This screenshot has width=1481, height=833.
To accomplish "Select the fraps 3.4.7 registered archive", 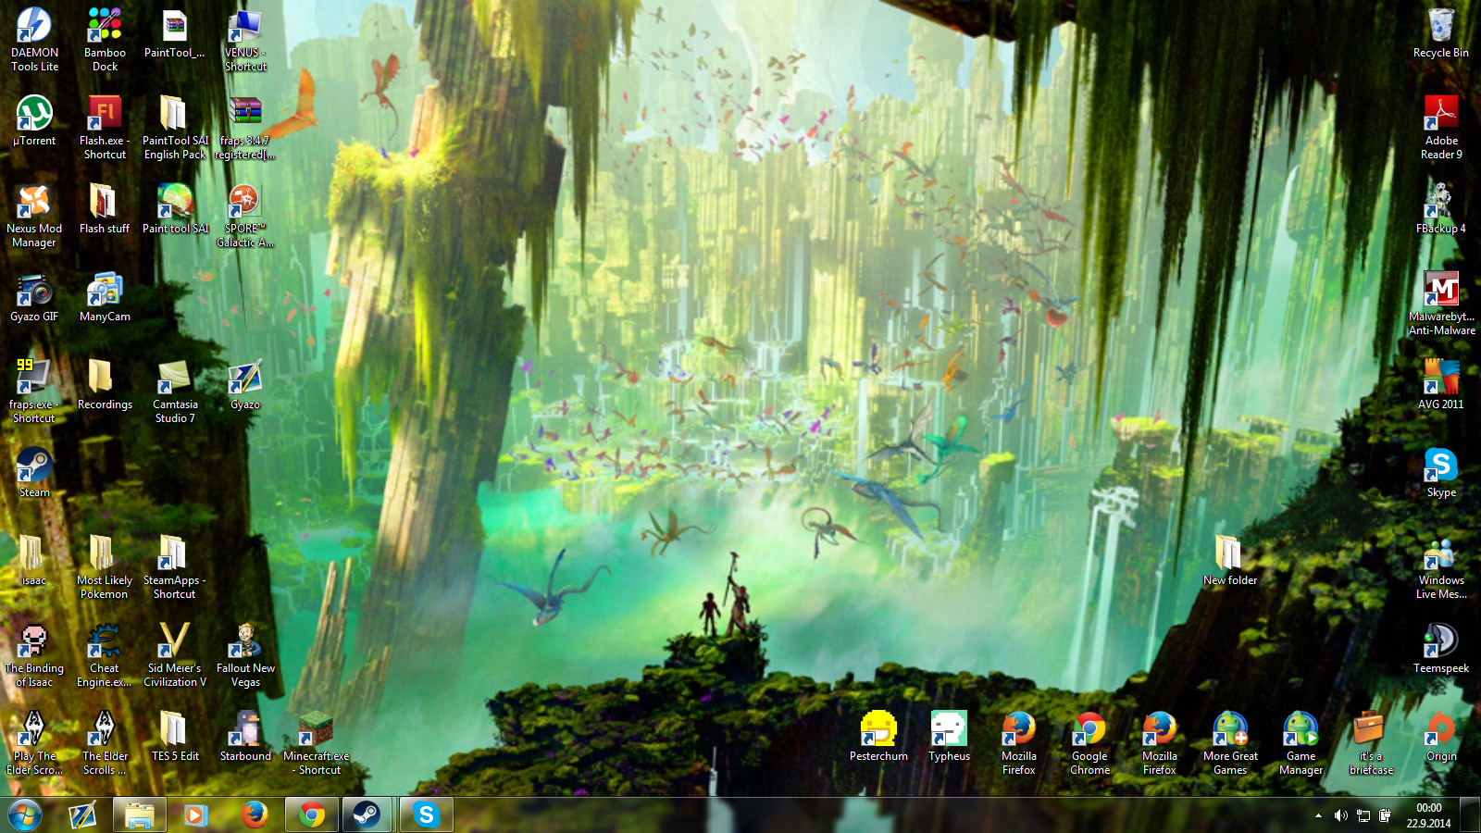I will (245, 129).
